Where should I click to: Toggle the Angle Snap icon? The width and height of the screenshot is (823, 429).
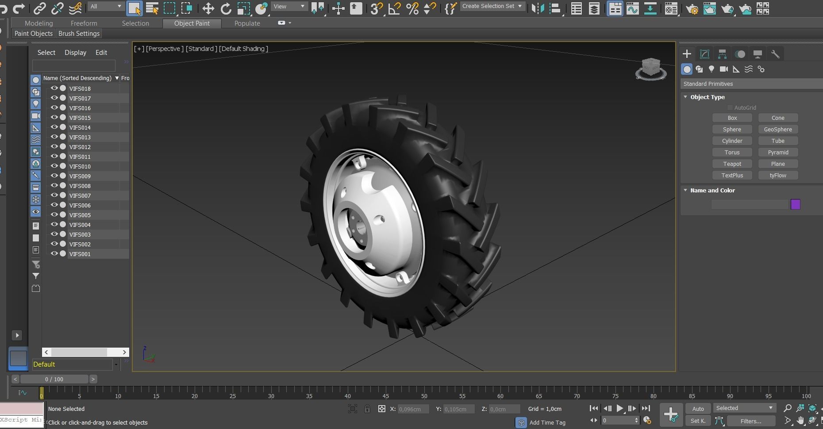(x=394, y=8)
